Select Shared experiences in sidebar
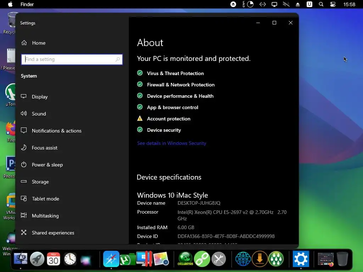The width and height of the screenshot is (363, 272). (48, 233)
